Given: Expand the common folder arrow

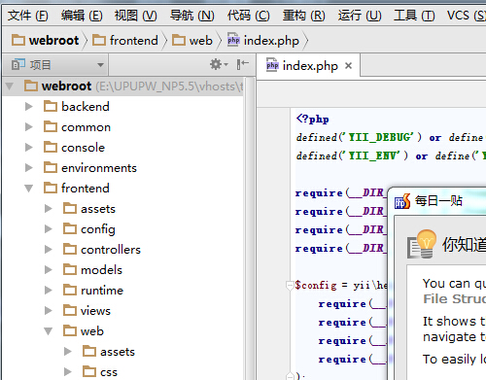Looking at the screenshot, I should click(x=29, y=127).
